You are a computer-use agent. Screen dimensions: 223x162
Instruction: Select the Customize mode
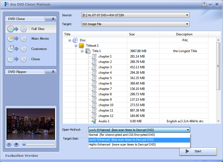[x=31, y=49]
